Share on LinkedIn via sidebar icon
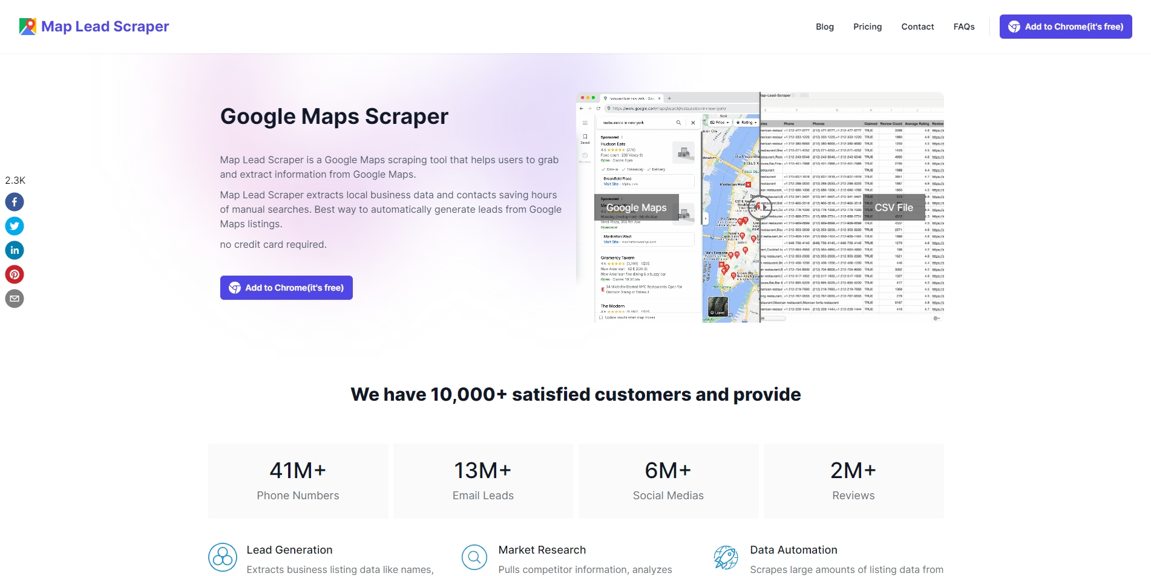The width and height of the screenshot is (1151, 576). [x=15, y=250]
